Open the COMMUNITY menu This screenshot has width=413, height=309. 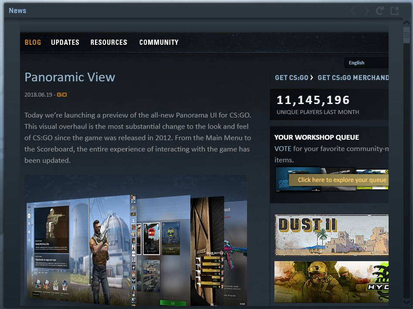pos(159,42)
